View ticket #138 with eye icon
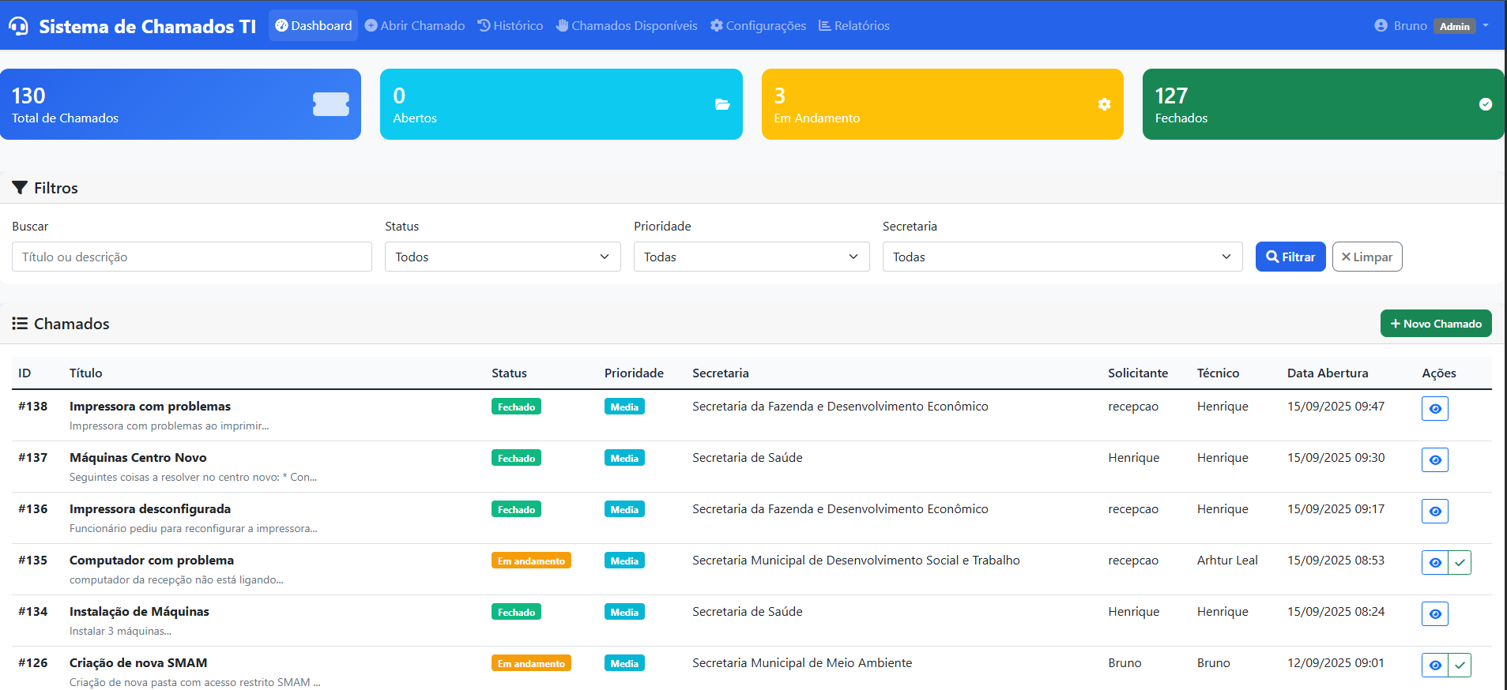1507x690 pixels. pos(1435,409)
